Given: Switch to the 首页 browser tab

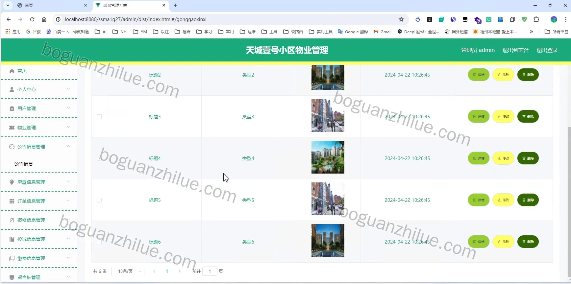Looking at the screenshot, I should click(52, 5).
